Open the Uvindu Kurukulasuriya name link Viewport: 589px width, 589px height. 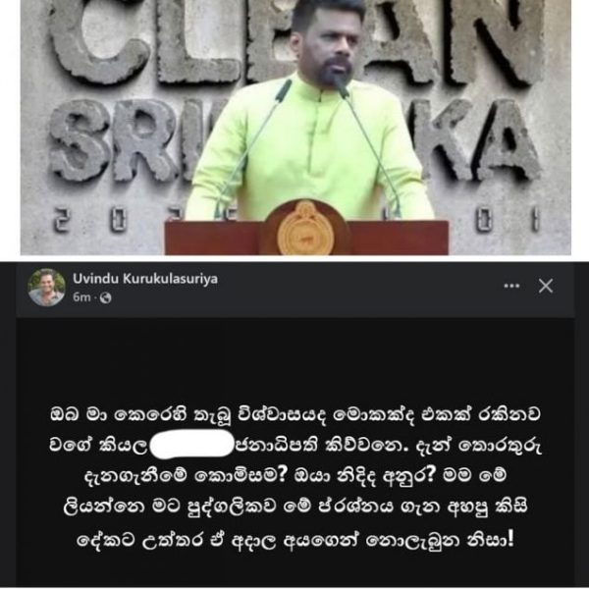click(145, 279)
